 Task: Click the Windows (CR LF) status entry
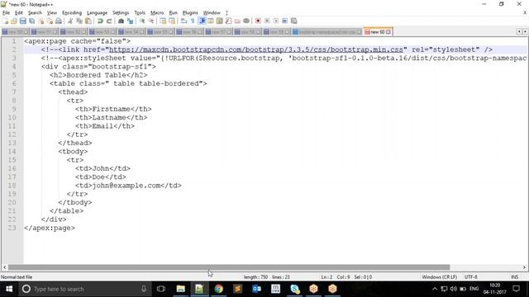click(x=439, y=277)
